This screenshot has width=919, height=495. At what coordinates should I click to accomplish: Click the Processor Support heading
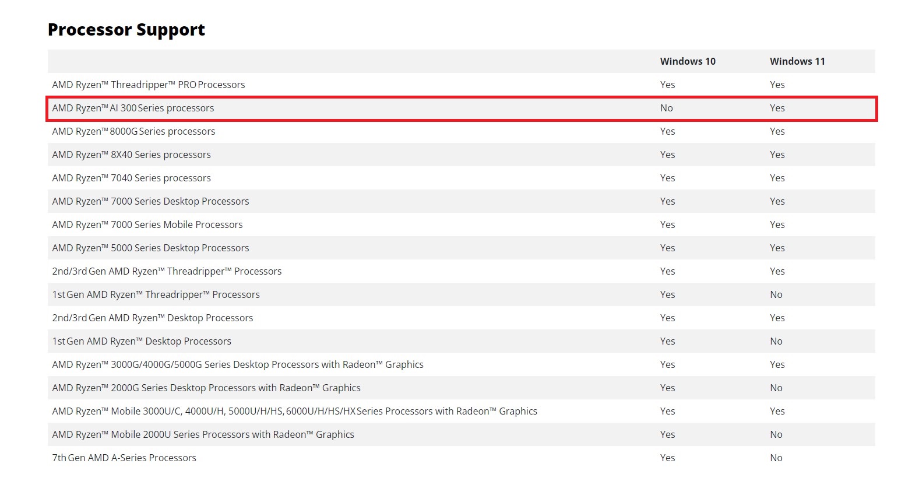click(x=126, y=30)
